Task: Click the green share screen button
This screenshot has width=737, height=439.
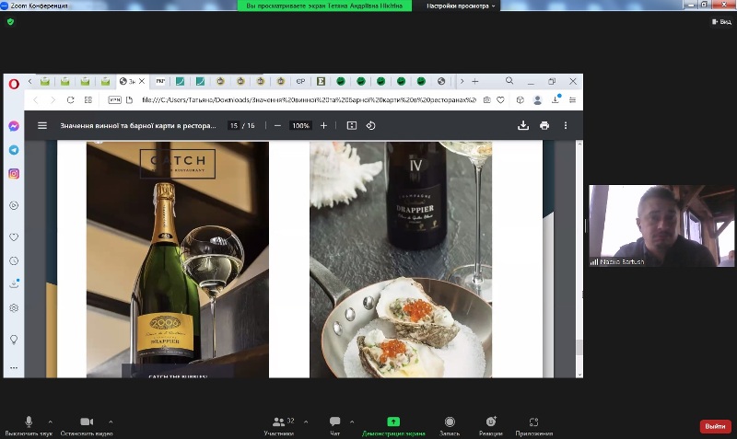Action: point(392,422)
